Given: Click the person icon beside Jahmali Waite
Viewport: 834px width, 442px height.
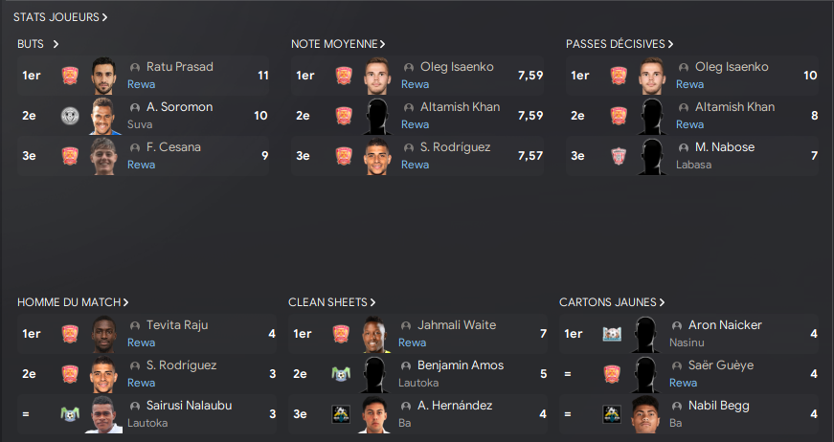Looking at the screenshot, I should point(406,326).
